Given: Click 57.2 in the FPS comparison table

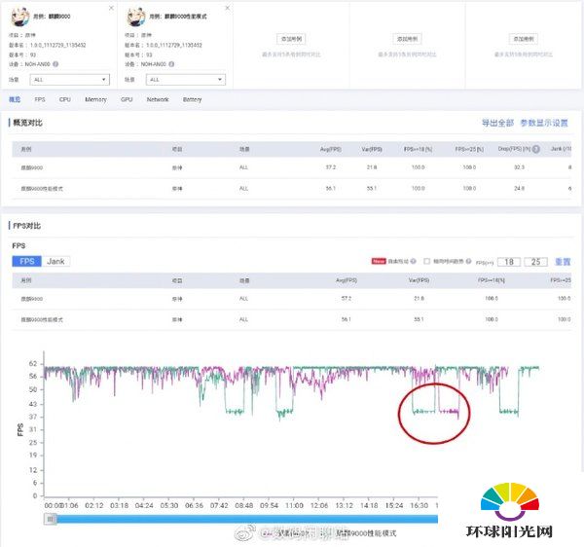Looking at the screenshot, I should [x=346, y=299].
